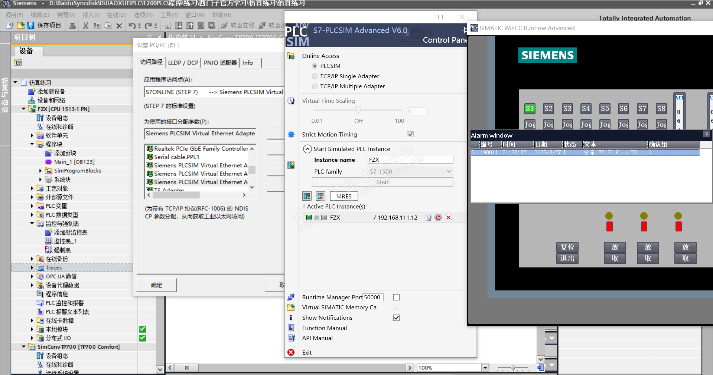The height and width of the screenshot is (375, 713).
Task: Toggle the green checkbox beside 本地模块
Action: [143, 329]
